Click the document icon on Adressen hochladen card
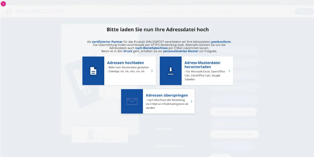The height and width of the screenshot is (157, 314). coord(93,71)
